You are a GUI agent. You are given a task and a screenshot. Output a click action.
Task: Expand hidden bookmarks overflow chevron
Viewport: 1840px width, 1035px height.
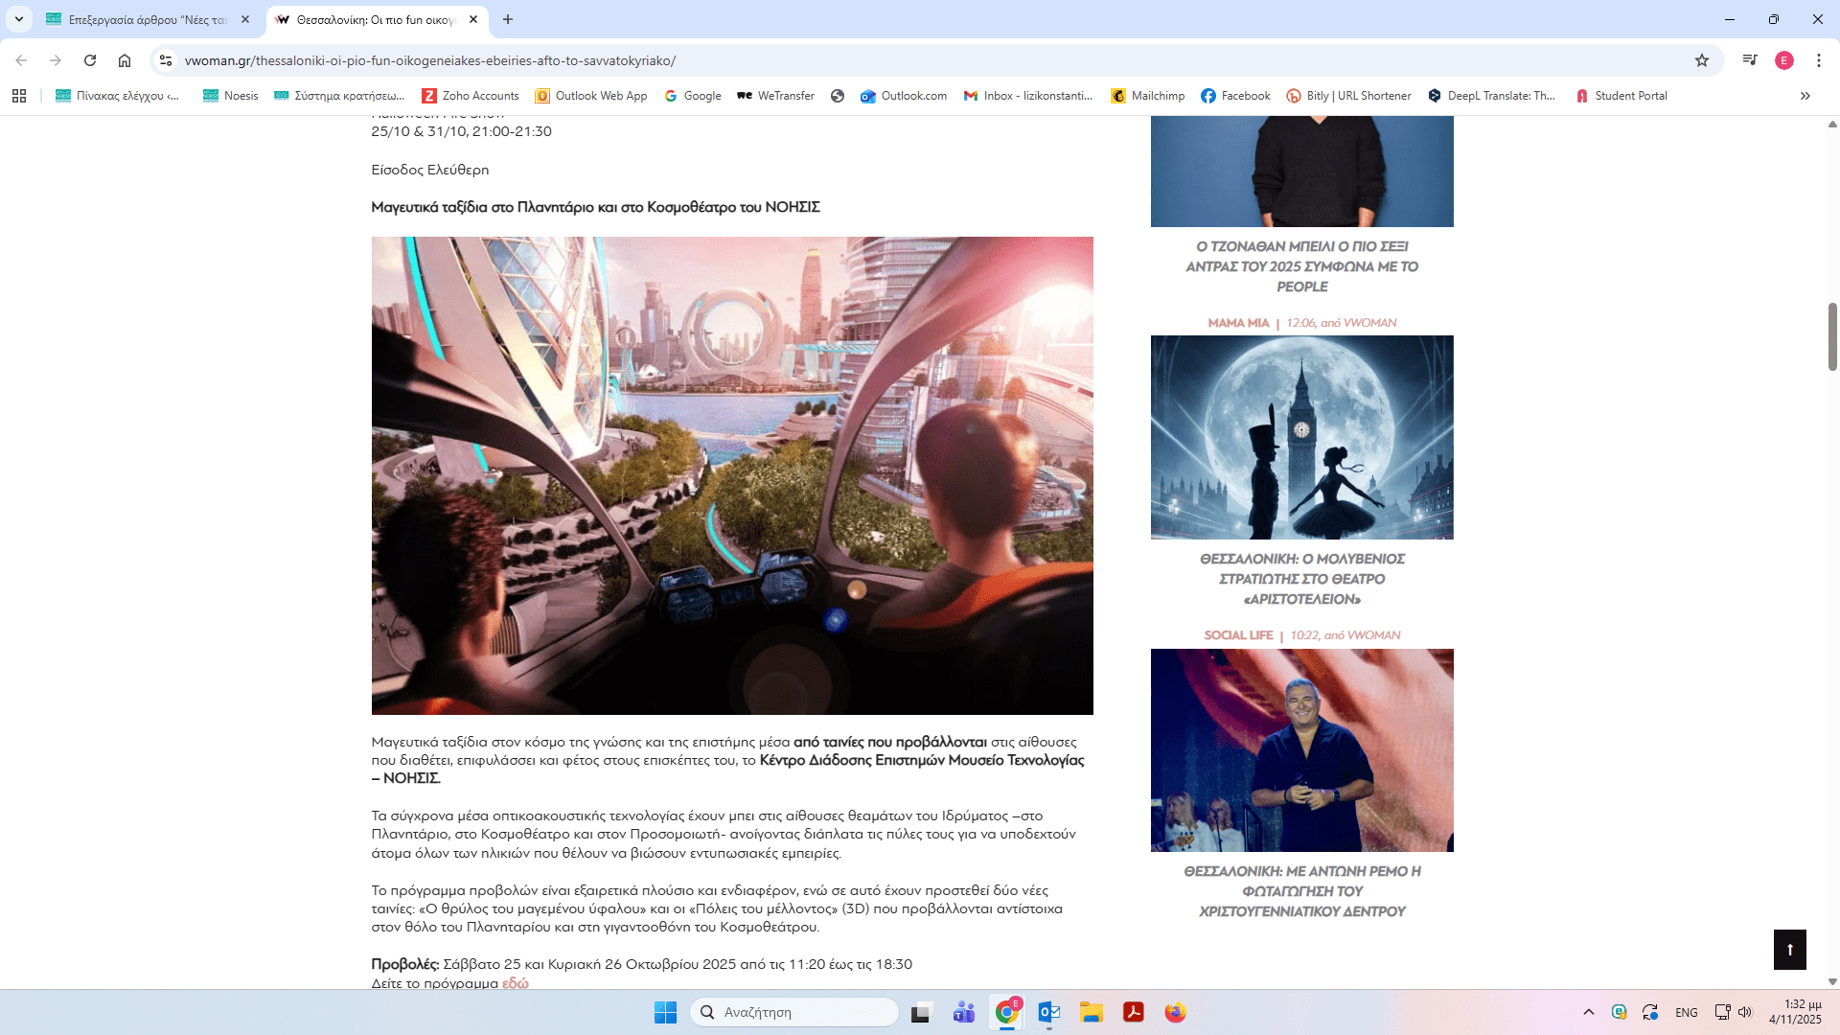pos(1805,96)
